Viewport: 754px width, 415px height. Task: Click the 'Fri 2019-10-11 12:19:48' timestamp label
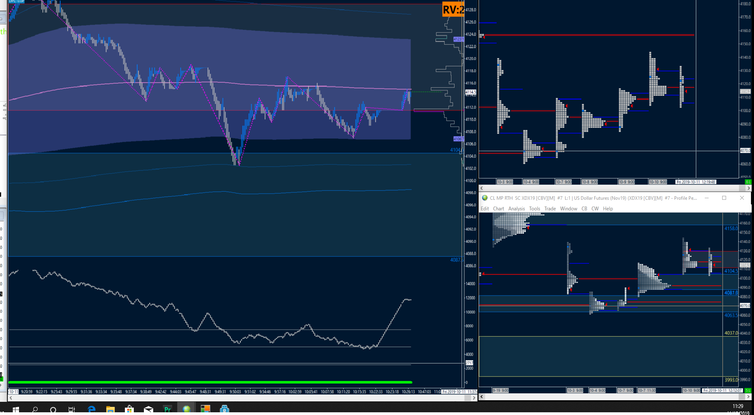click(696, 182)
